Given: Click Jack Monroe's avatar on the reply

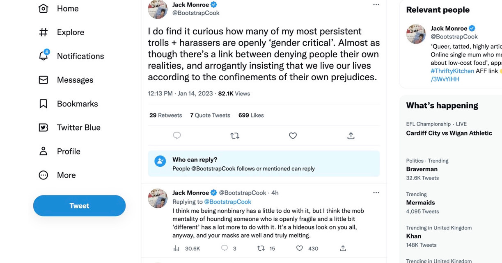Looking at the screenshot, I should tap(158, 198).
